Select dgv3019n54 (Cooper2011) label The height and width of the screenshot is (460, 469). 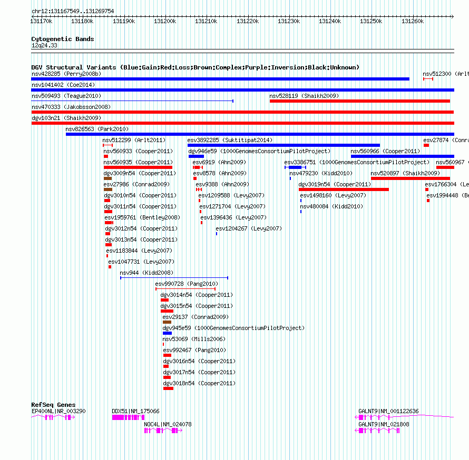pos(335,184)
